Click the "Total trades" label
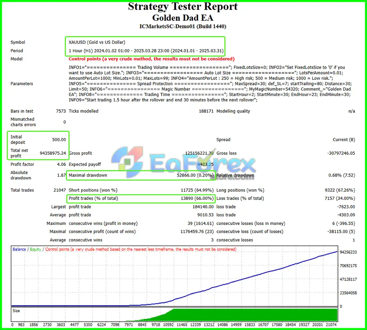This screenshot has height=330, width=367. point(22,190)
